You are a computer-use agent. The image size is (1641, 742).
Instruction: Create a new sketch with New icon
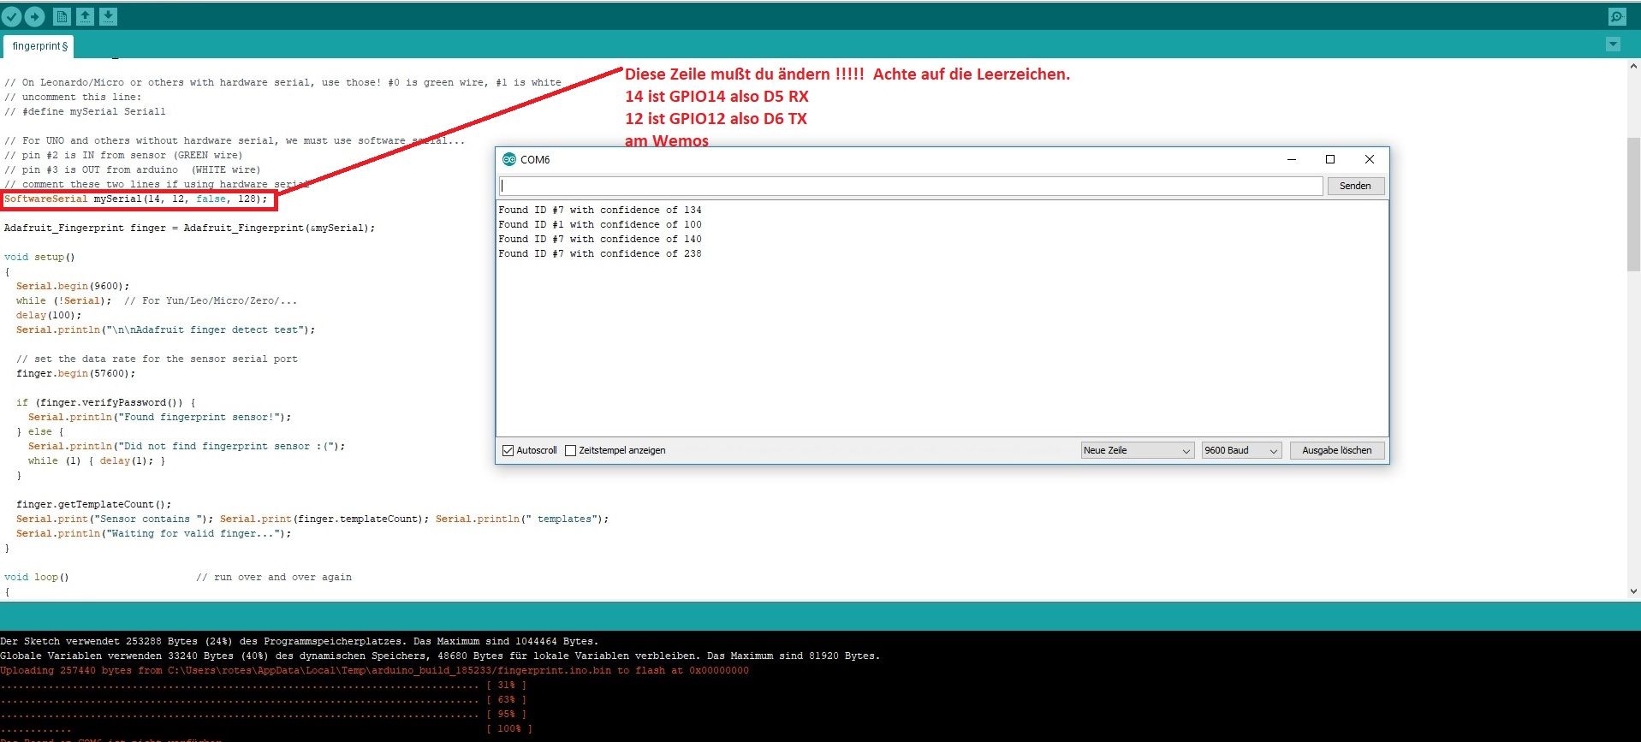click(x=62, y=16)
